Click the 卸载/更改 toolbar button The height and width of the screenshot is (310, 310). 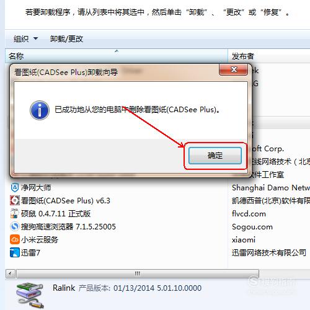pos(66,38)
